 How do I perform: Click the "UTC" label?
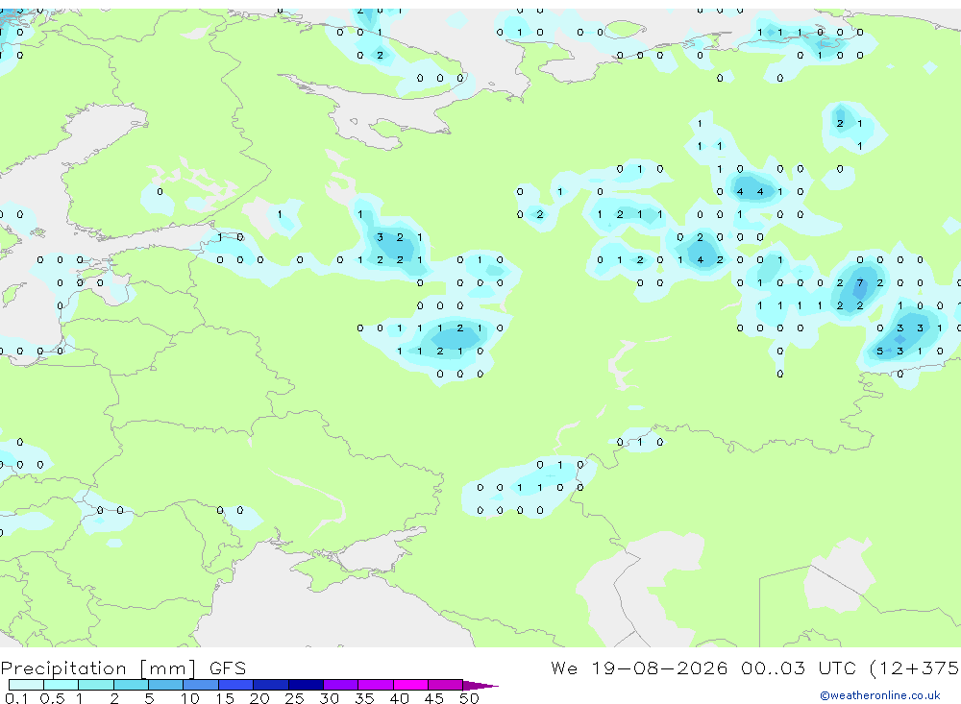[837, 668]
